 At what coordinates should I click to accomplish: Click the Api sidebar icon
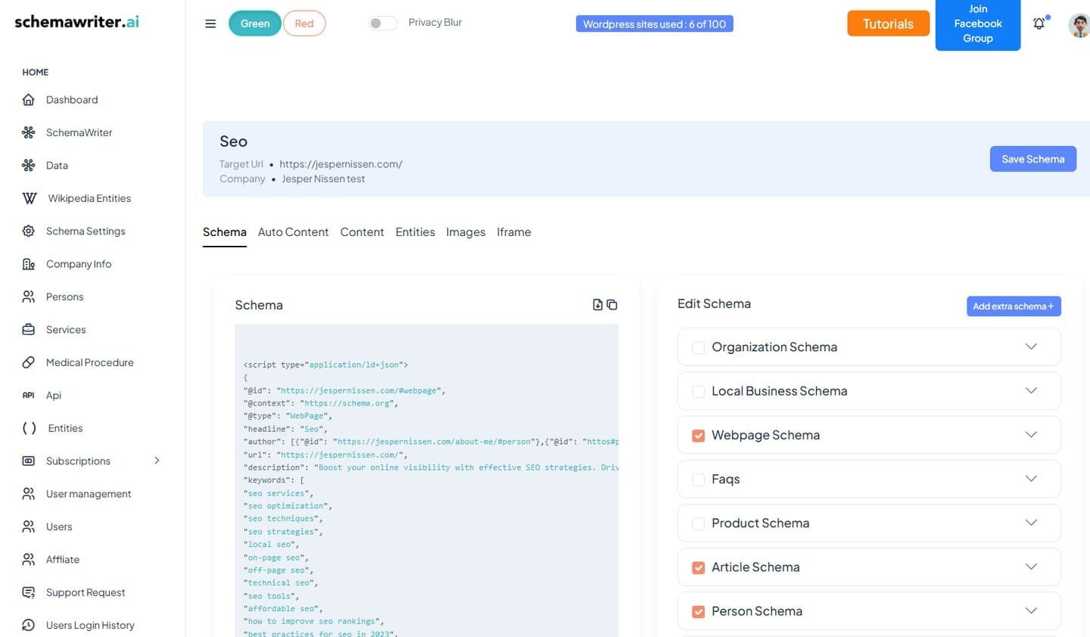[x=29, y=395]
